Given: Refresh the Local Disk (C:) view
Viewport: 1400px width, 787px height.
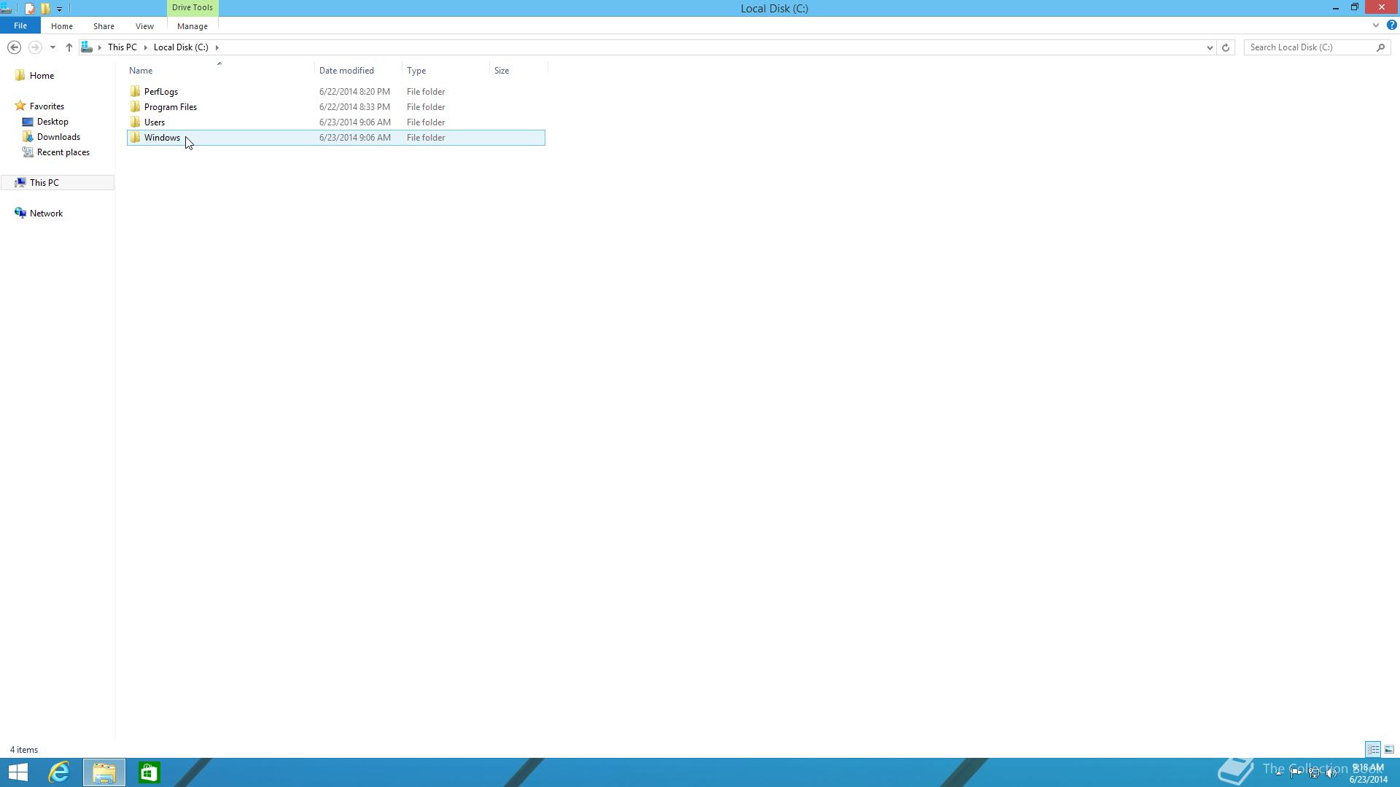Looking at the screenshot, I should 1226,47.
